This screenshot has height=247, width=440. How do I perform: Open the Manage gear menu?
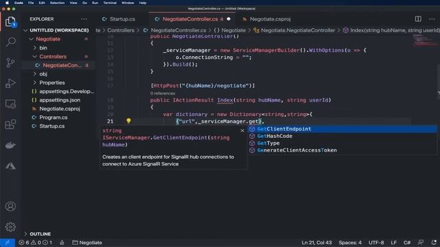[10, 227]
